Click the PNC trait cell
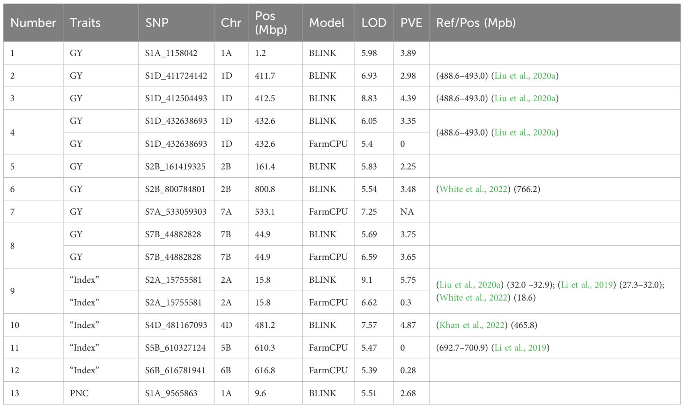This screenshot has height=408, width=684. [x=79, y=393]
